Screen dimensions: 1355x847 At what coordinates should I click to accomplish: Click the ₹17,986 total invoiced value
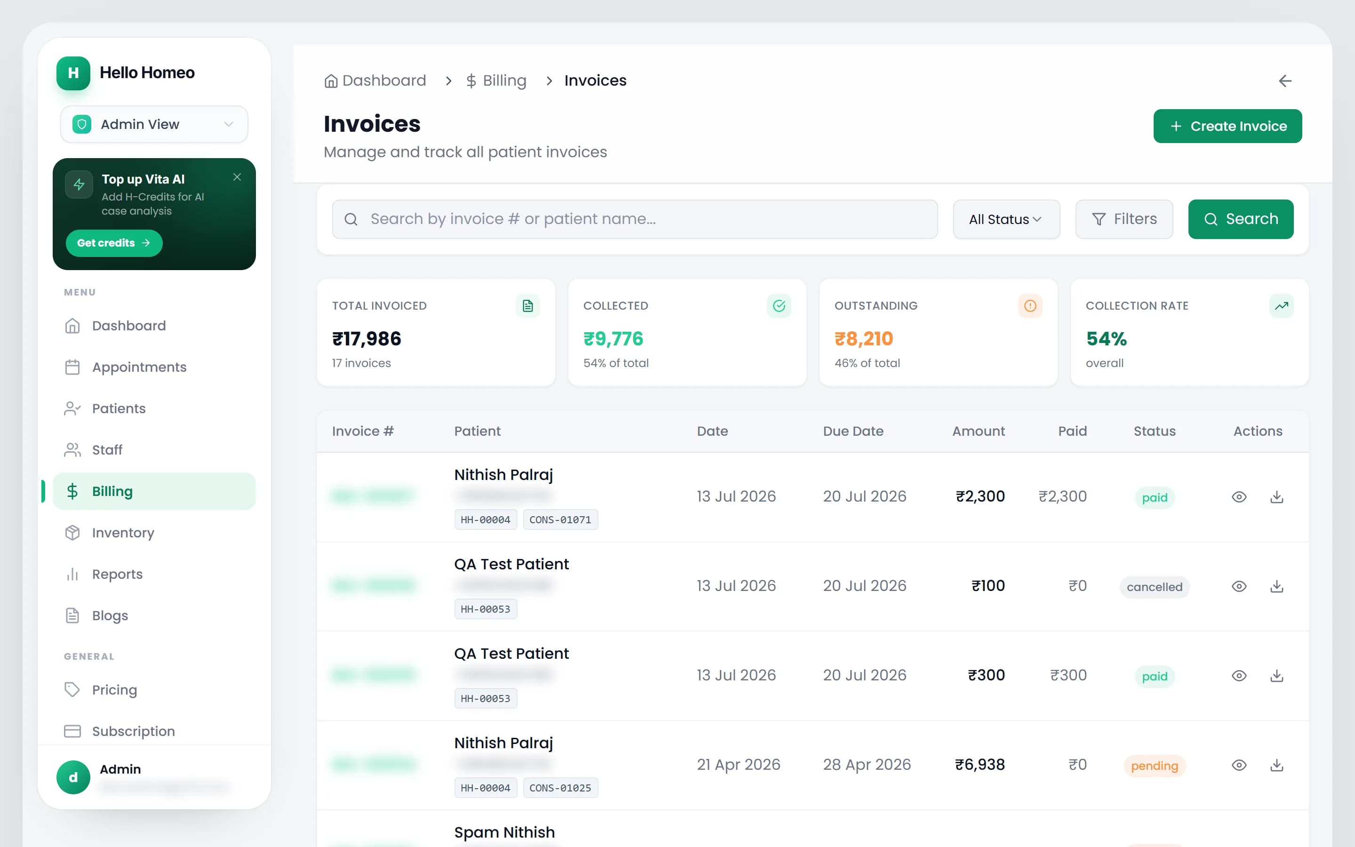[x=367, y=339]
